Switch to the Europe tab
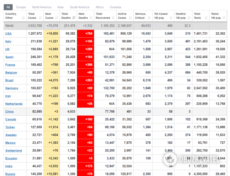 pyautogui.click(x=21, y=7)
